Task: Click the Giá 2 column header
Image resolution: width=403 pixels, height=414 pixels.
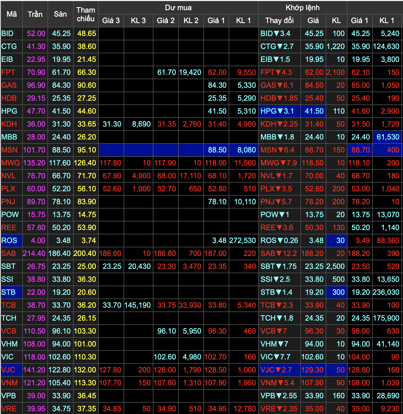Action: [166, 21]
